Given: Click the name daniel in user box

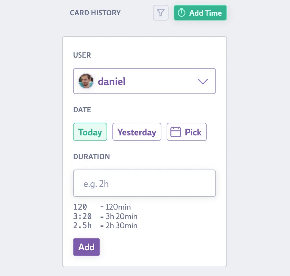Looking at the screenshot, I should tap(111, 81).
